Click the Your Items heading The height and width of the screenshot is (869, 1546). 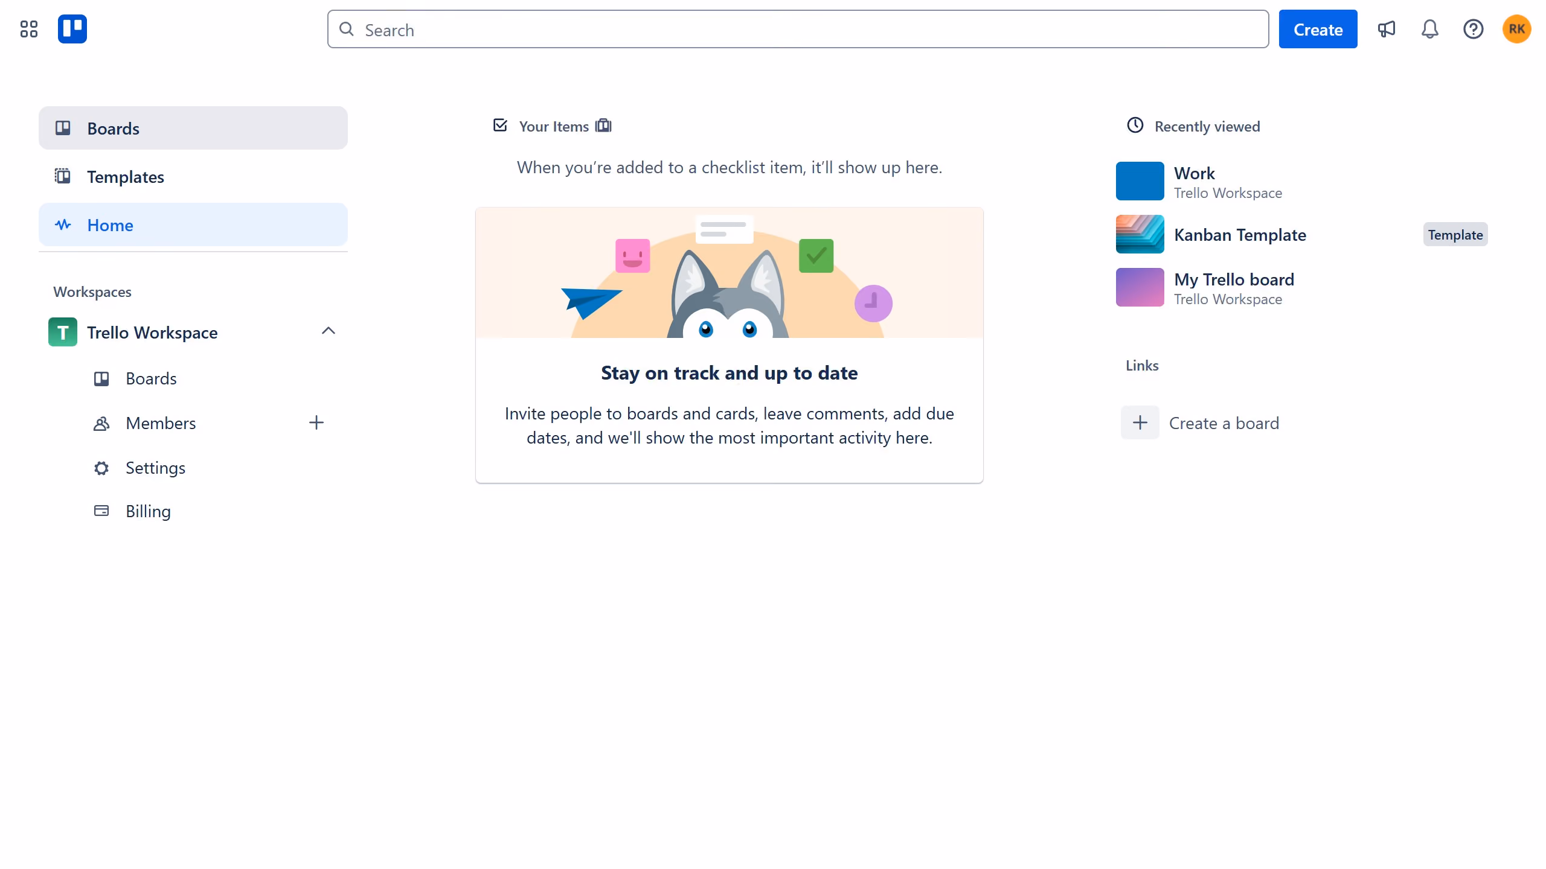click(554, 126)
